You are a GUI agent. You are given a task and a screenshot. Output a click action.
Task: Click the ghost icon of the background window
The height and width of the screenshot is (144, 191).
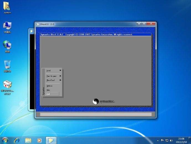(32, 31)
